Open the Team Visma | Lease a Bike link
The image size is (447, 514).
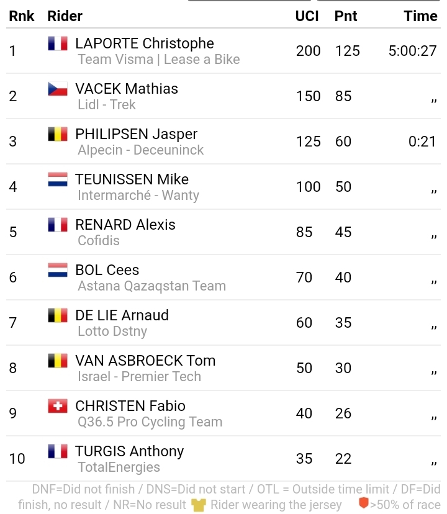[x=158, y=60]
